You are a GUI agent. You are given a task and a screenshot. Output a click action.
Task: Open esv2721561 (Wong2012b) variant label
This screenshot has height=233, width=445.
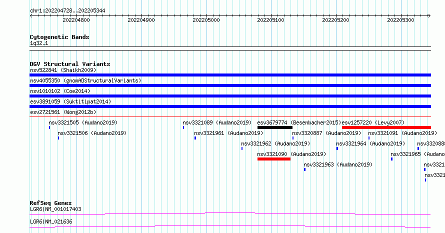point(63,112)
